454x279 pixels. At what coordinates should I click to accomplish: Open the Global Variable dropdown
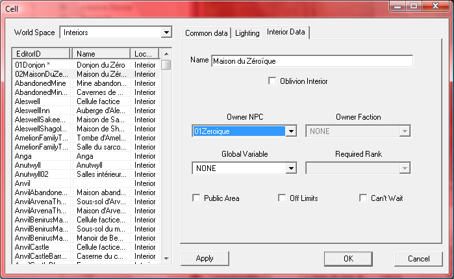click(292, 168)
